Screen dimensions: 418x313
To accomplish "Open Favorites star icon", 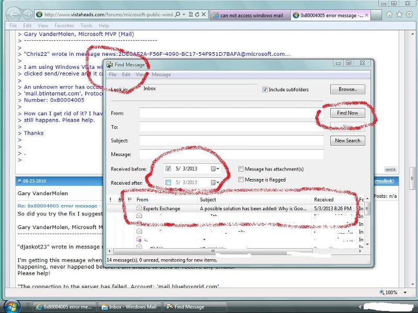I will (x=399, y=15).
